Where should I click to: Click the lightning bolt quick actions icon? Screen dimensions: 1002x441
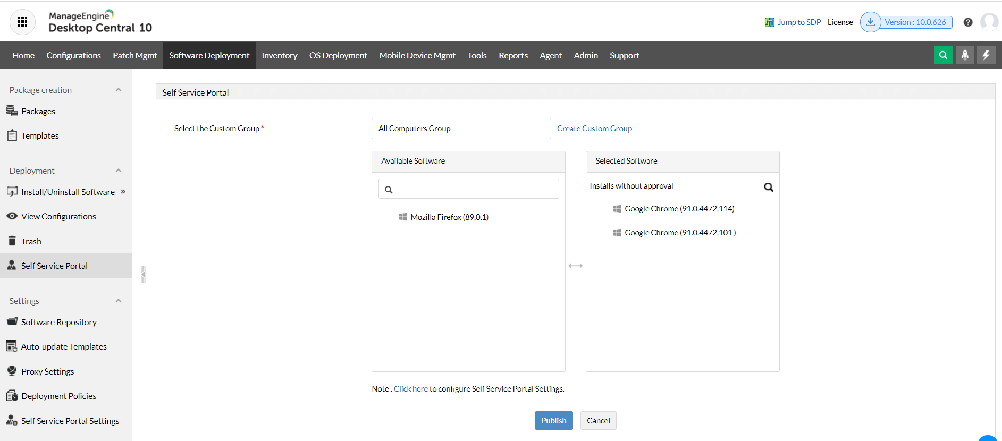coord(986,55)
